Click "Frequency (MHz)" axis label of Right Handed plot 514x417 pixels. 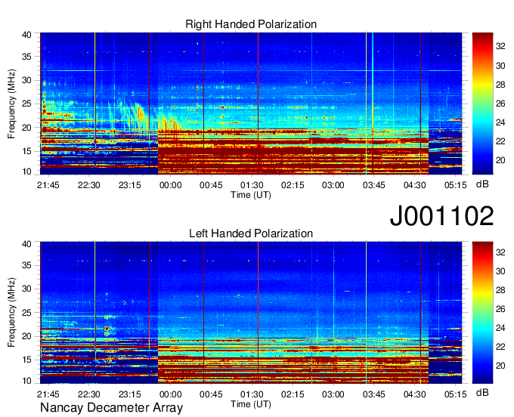tap(11, 103)
